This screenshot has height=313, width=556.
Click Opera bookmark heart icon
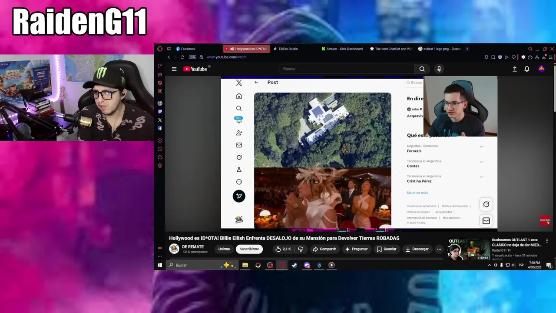pos(513,57)
